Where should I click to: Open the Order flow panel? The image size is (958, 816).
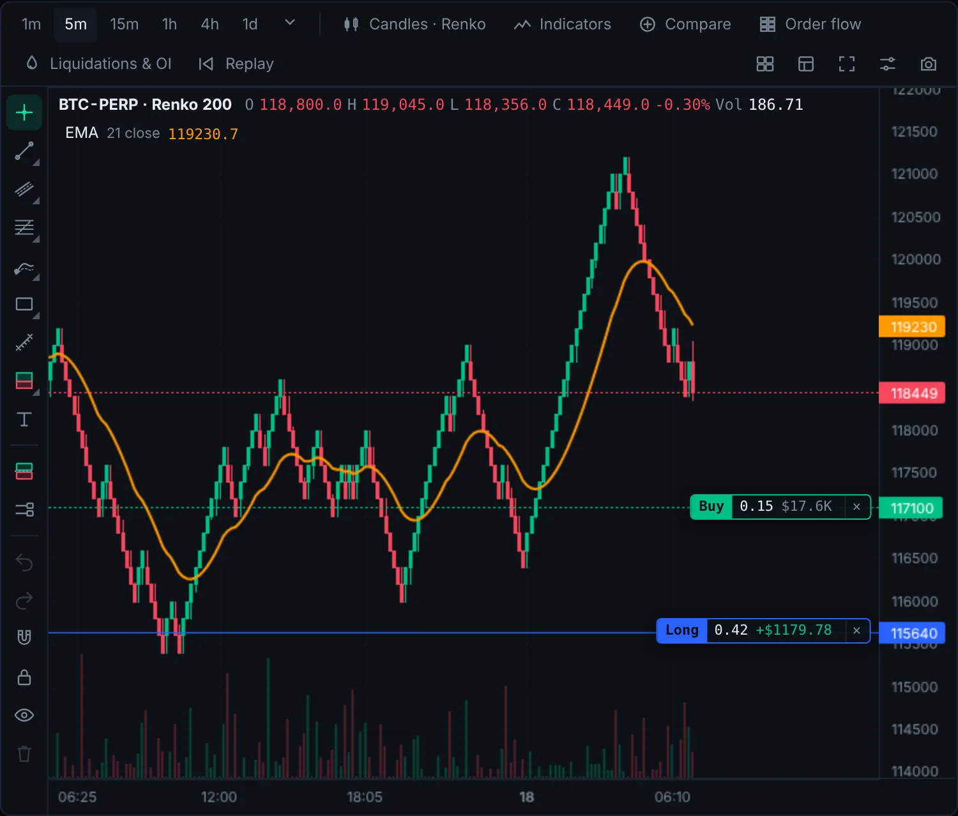[x=810, y=24]
